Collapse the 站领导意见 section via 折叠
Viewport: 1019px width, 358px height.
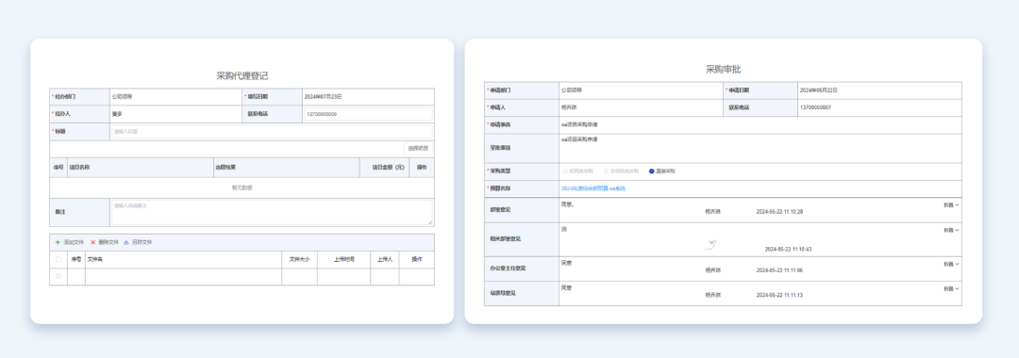951,288
